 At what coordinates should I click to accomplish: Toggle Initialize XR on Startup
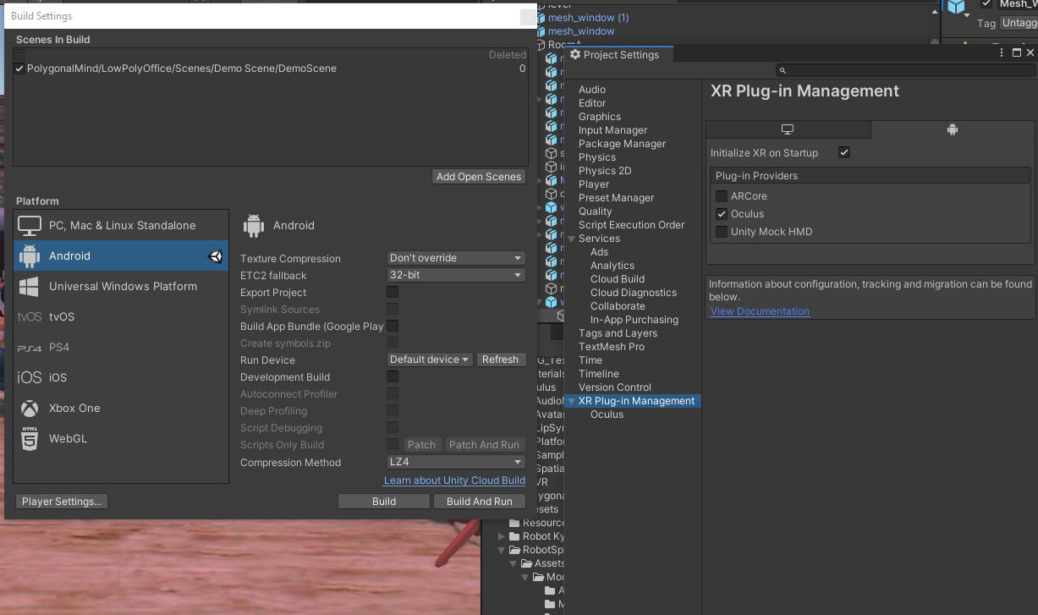843,153
